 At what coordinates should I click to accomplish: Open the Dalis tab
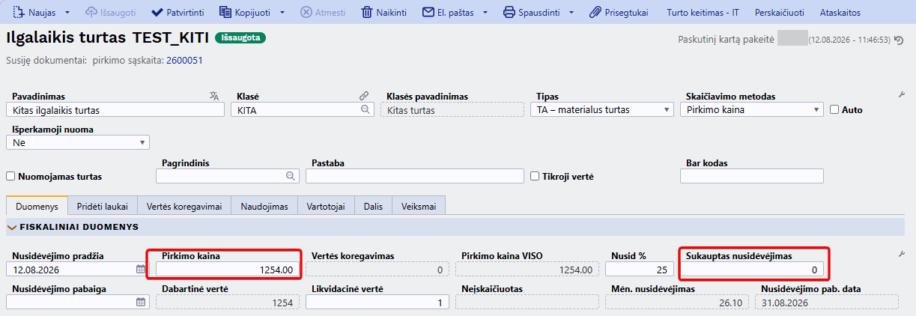click(x=374, y=206)
